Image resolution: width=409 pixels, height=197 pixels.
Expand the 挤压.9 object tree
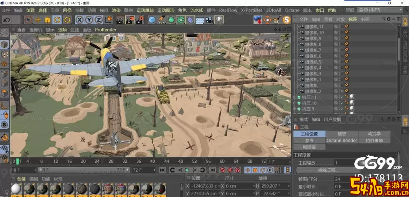(295, 109)
